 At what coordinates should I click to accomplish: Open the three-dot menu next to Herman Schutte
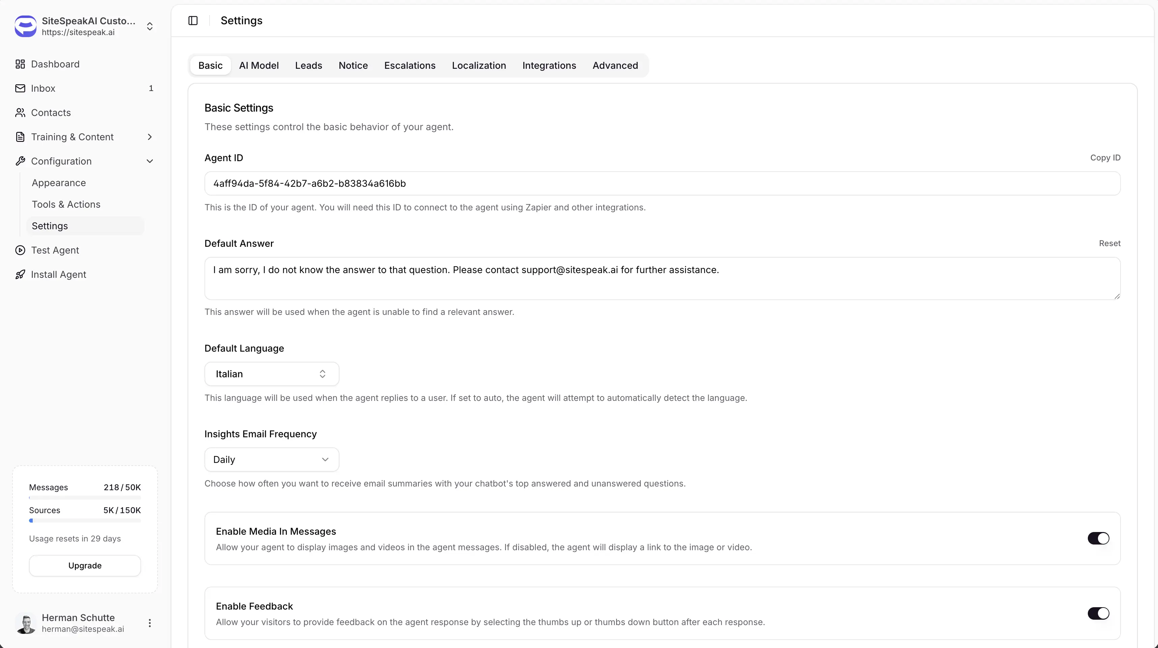point(149,623)
